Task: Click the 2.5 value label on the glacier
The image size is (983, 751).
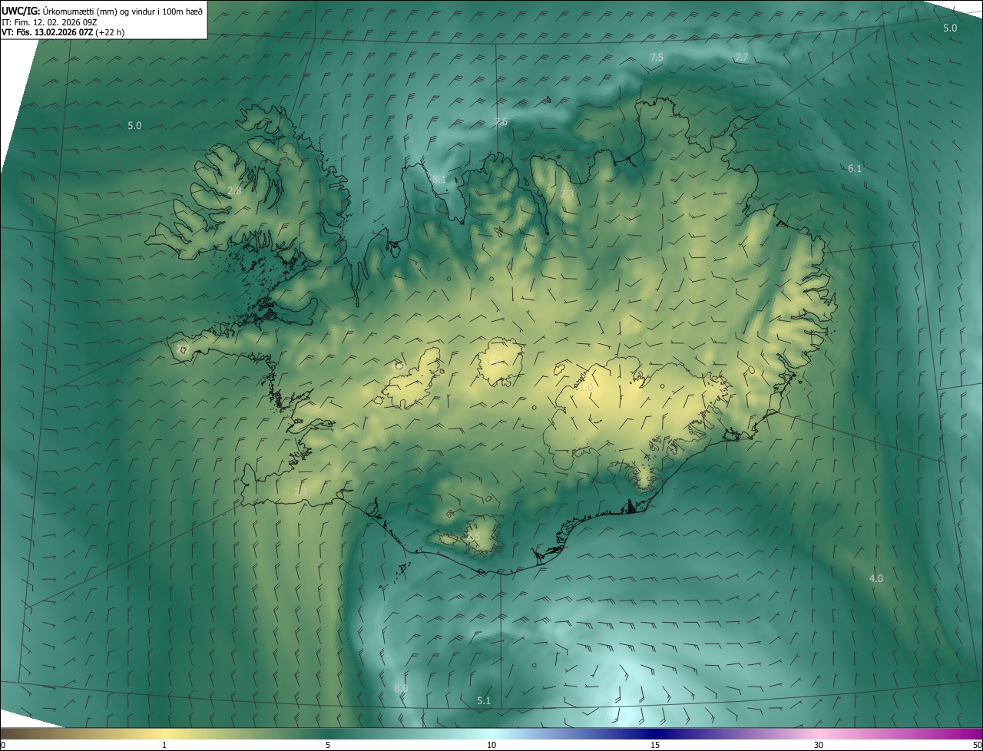Action: coord(473,537)
